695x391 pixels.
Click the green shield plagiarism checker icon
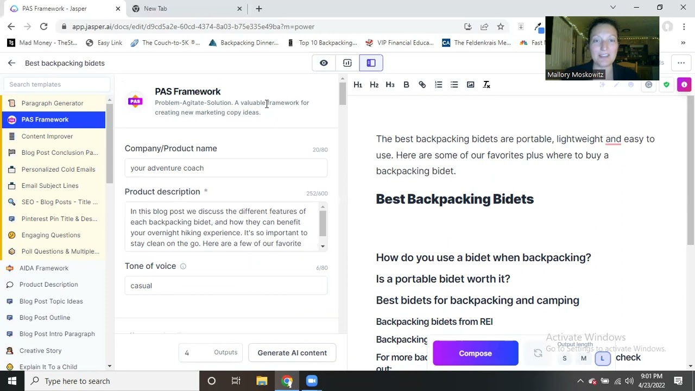[x=666, y=85]
